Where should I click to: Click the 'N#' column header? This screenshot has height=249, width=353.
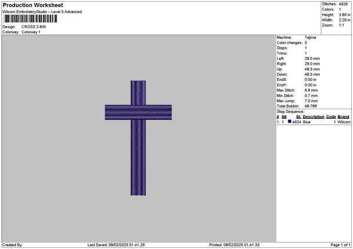click(x=284, y=117)
